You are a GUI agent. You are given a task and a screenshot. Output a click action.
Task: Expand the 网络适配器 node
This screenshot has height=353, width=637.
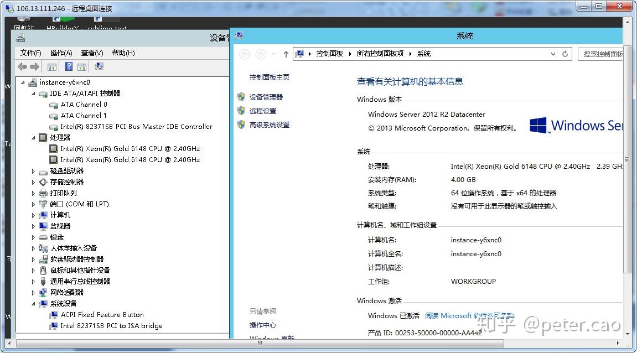pyautogui.click(x=33, y=293)
